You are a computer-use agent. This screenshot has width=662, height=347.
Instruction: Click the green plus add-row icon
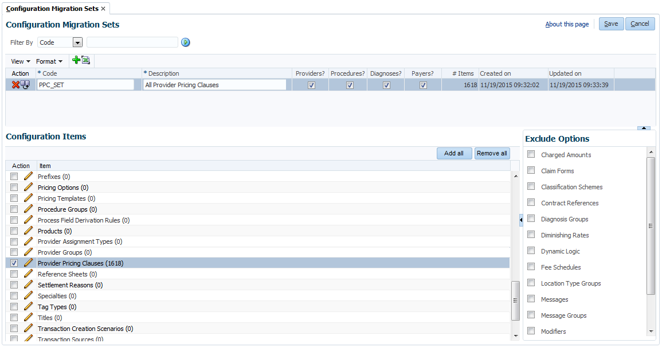[x=76, y=60]
